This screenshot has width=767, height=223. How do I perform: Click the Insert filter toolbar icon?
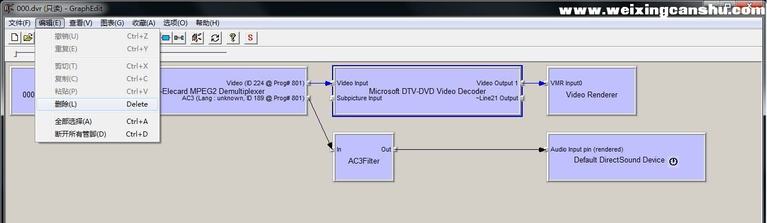tap(166, 38)
